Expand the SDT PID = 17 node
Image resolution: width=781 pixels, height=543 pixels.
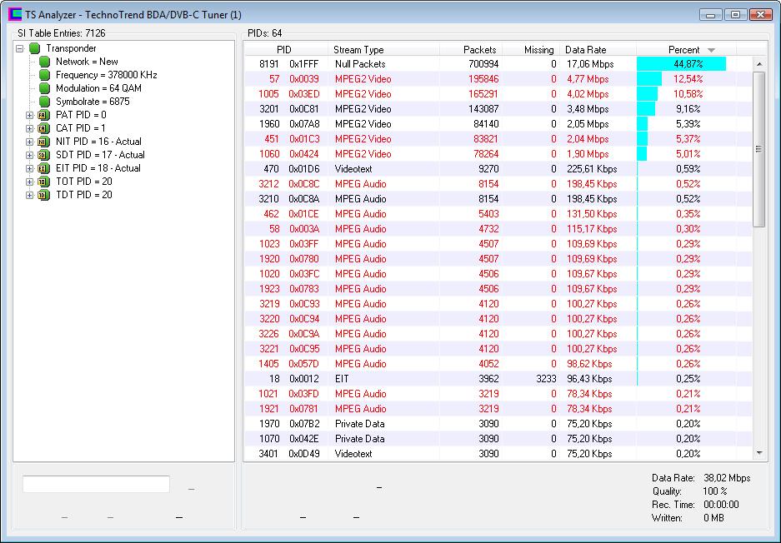point(29,155)
